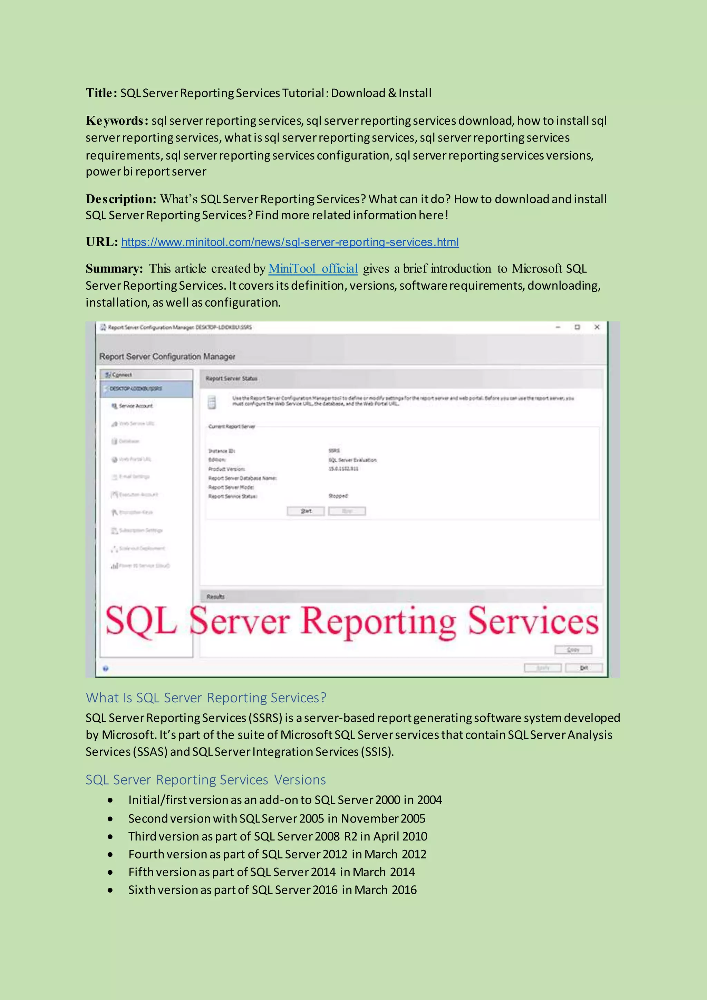Viewport: 707px width, 1000px height.
Task: Click the Scale-out Deployment icon
Action: click(x=115, y=548)
